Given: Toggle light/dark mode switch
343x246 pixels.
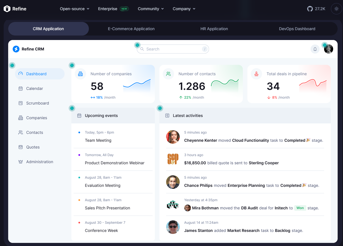Looking at the screenshot, I should tap(336, 9).
